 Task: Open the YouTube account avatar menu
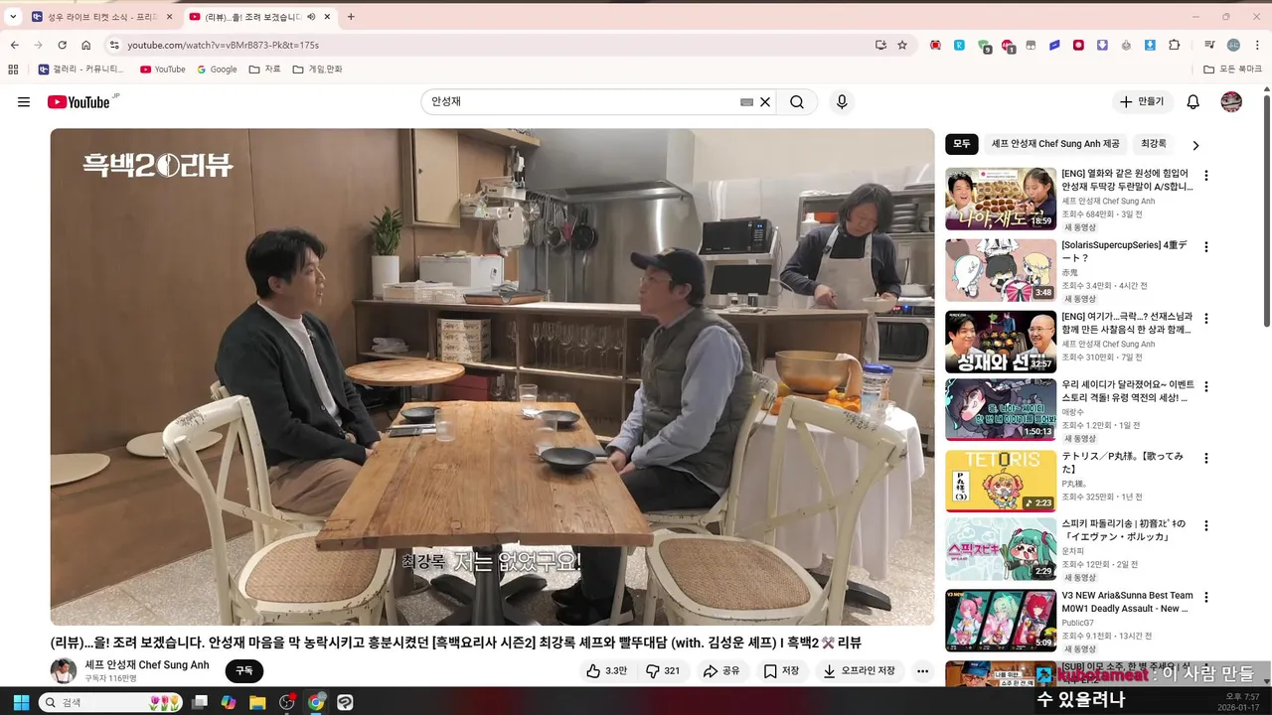click(x=1231, y=102)
